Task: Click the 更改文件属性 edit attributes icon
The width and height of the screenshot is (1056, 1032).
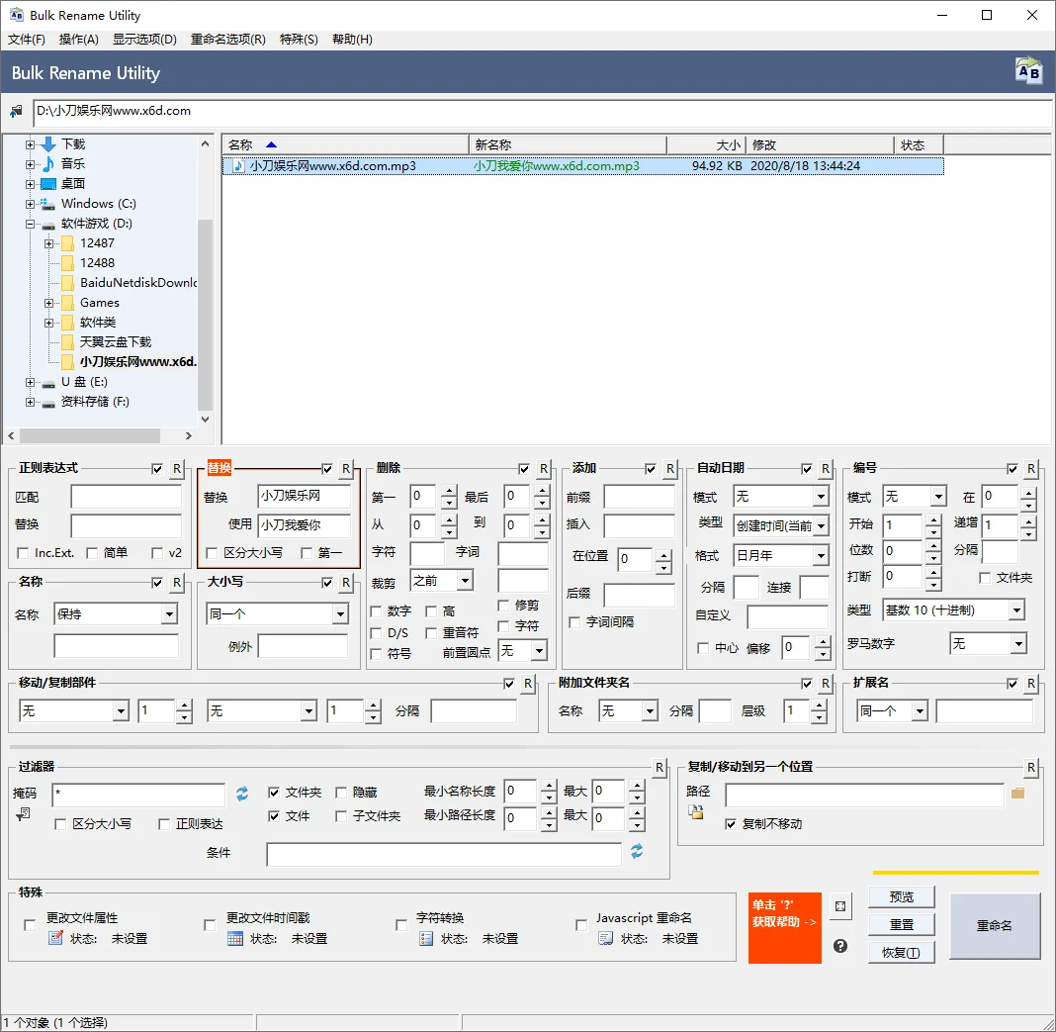Action: [x=56, y=938]
